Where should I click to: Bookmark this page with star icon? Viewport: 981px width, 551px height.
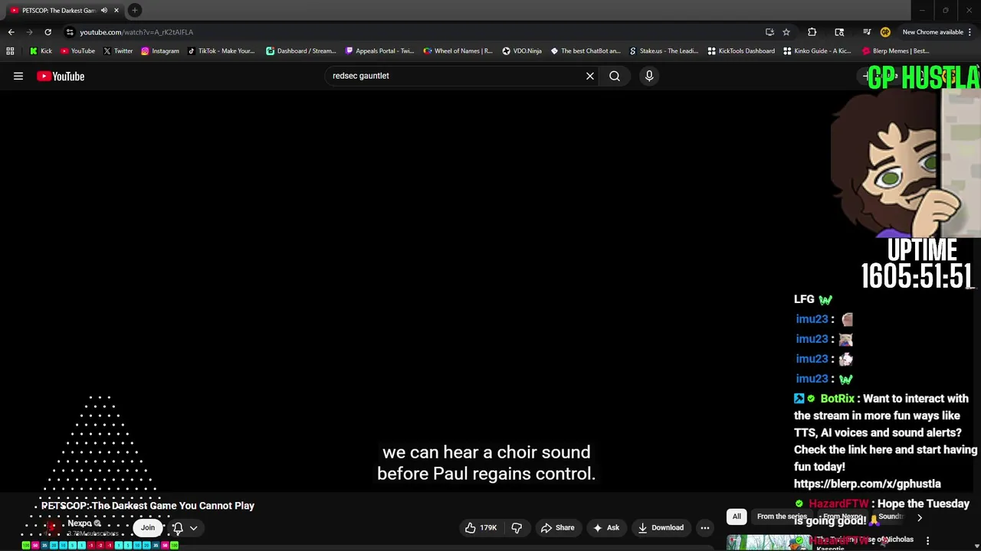point(786,32)
